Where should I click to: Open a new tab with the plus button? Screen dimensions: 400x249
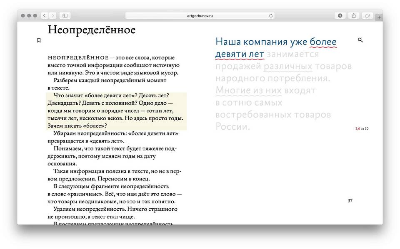[379, 17]
